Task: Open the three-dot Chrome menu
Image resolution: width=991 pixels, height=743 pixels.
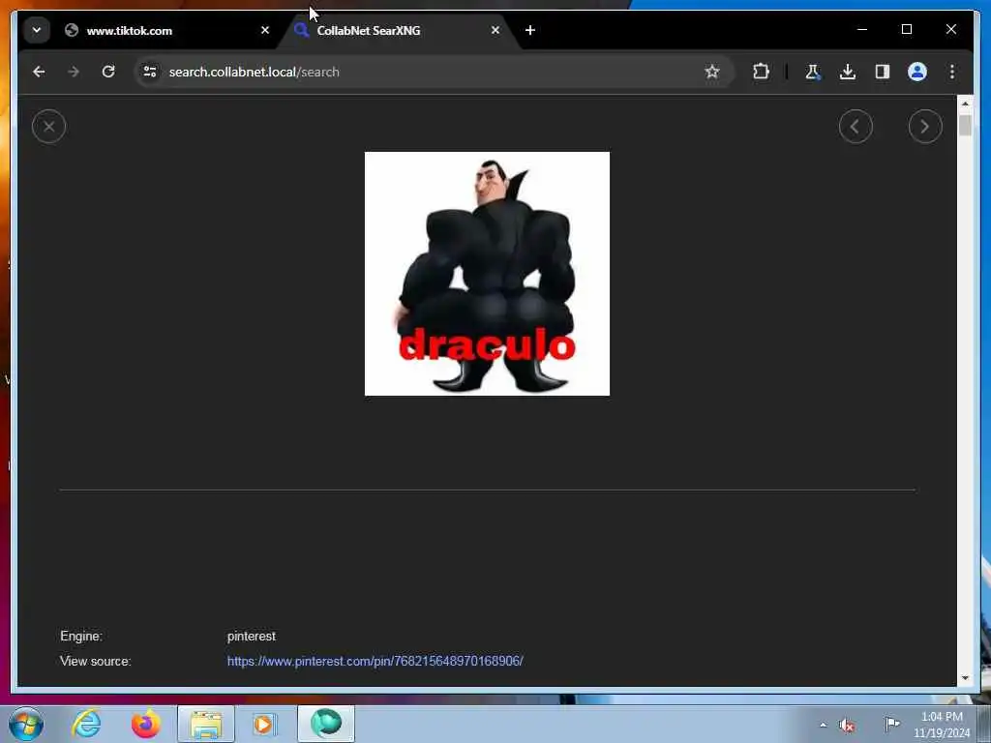Action: click(x=952, y=72)
